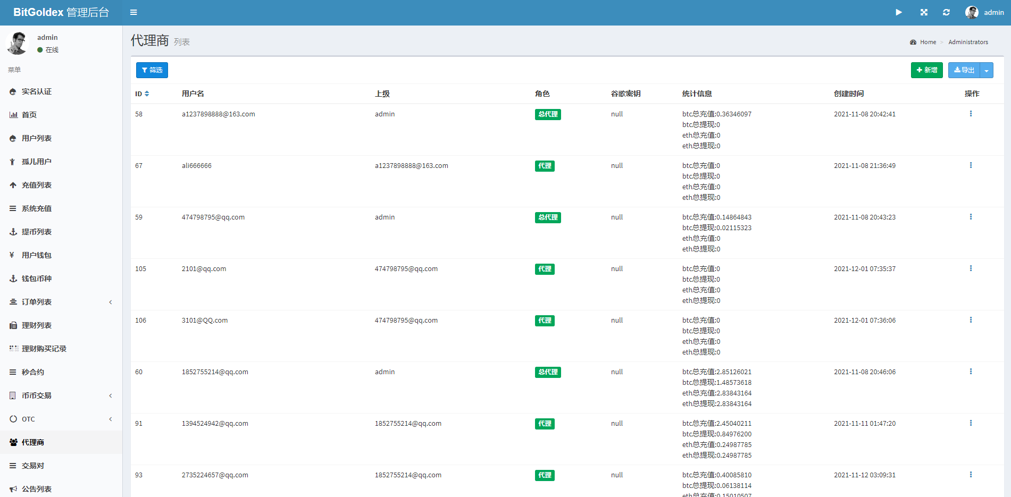Click the 提币列表 download icon
The image size is (1011, 497).
12,232
